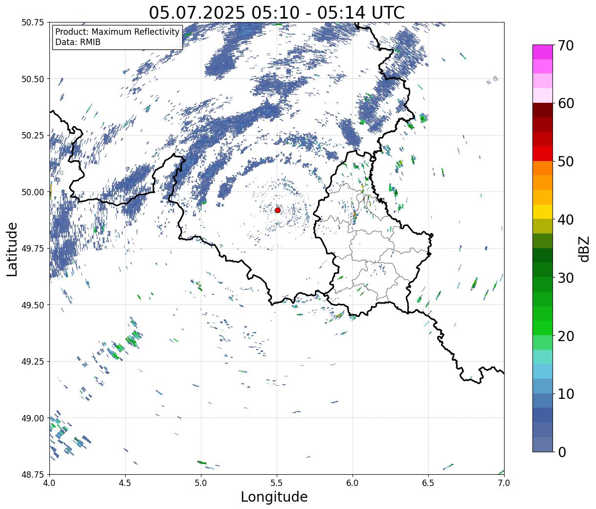
Task: Click the colorbar tick label 70
Action: click(566, 46)
